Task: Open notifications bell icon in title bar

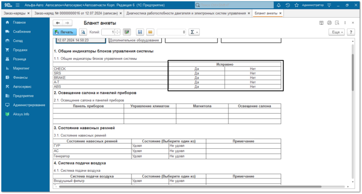Action: 279,5
